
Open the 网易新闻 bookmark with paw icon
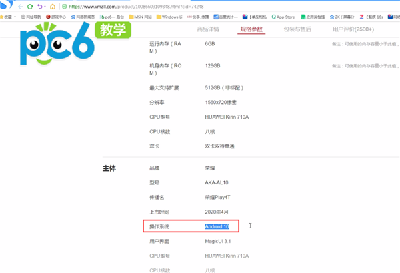tap(83, 17)
